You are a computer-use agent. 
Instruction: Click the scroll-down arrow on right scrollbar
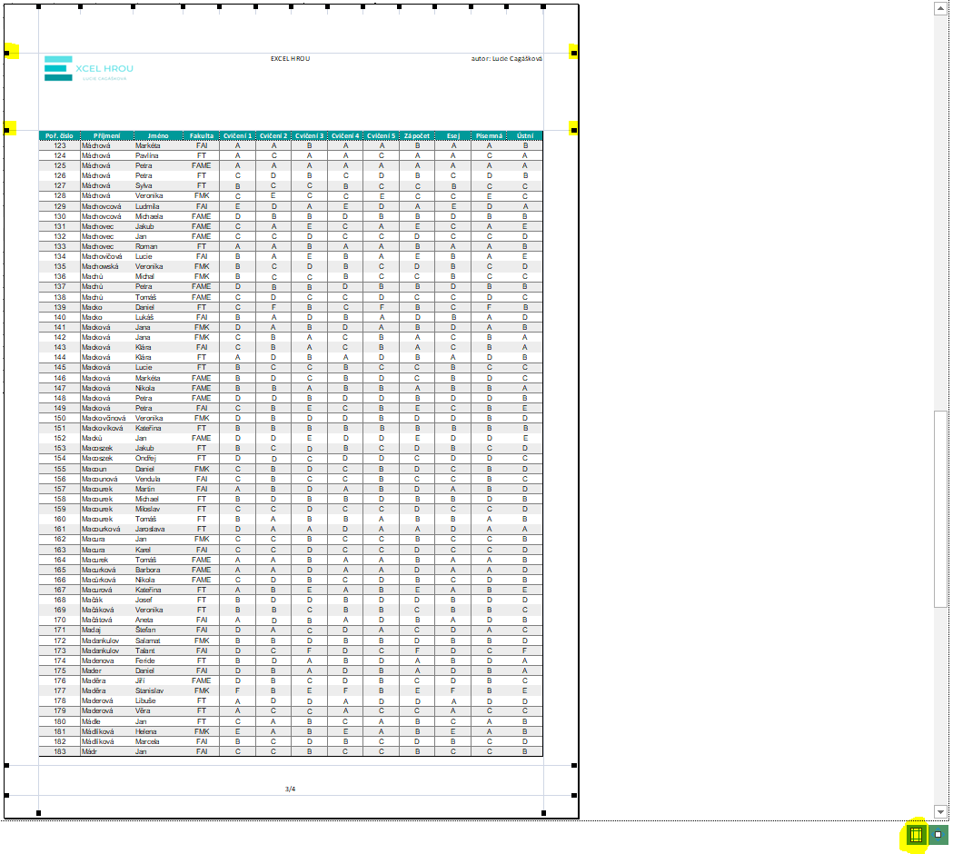pos(939,811)
